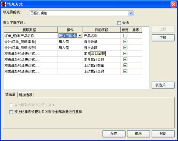178x141 pixels.
Task: Toggle 锁定 checkbox in fourth row
Action: [125, 54]
